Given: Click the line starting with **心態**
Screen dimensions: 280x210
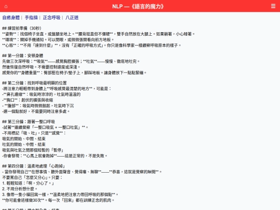Looking at the screenshot, I should click(92, 45).
